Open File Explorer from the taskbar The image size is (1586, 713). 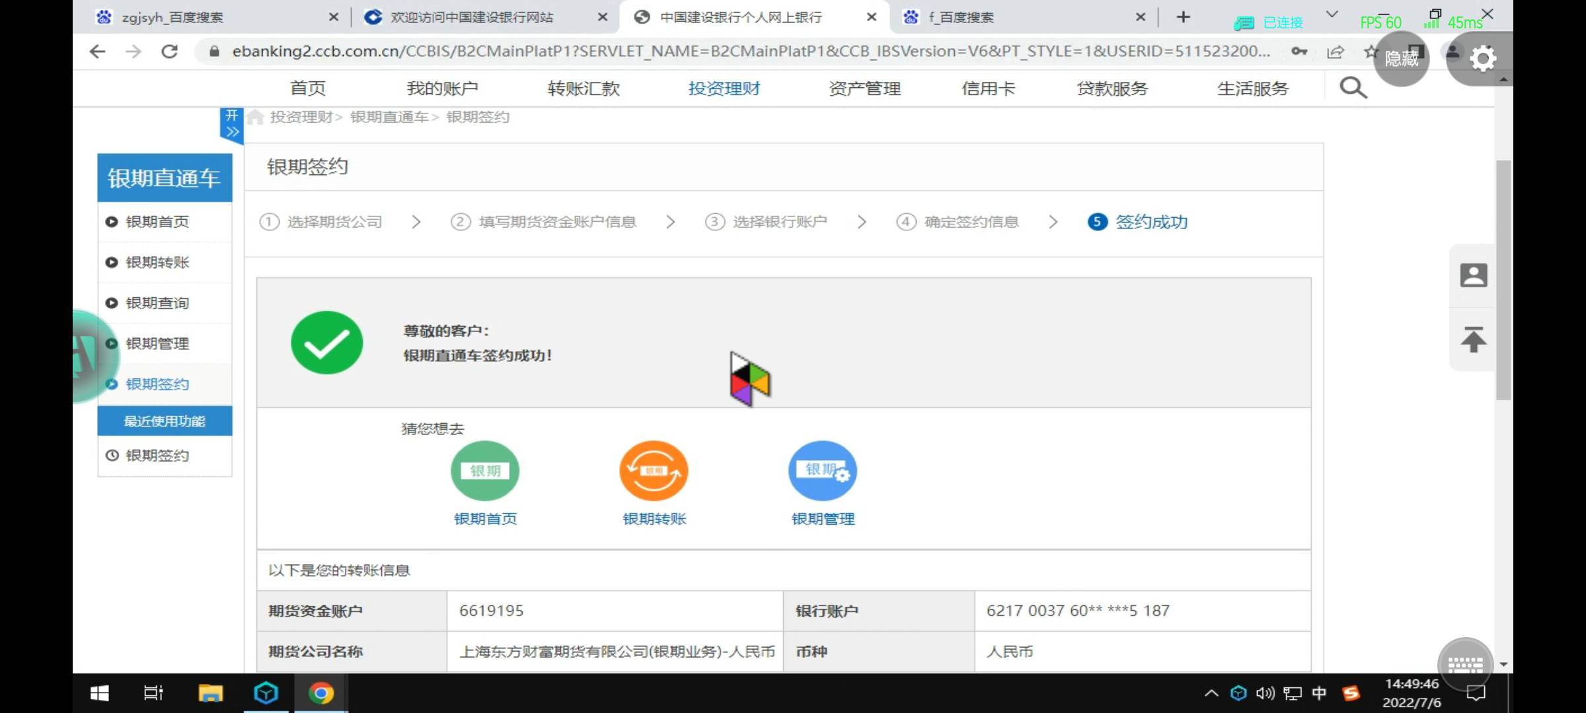coord(210,693)
